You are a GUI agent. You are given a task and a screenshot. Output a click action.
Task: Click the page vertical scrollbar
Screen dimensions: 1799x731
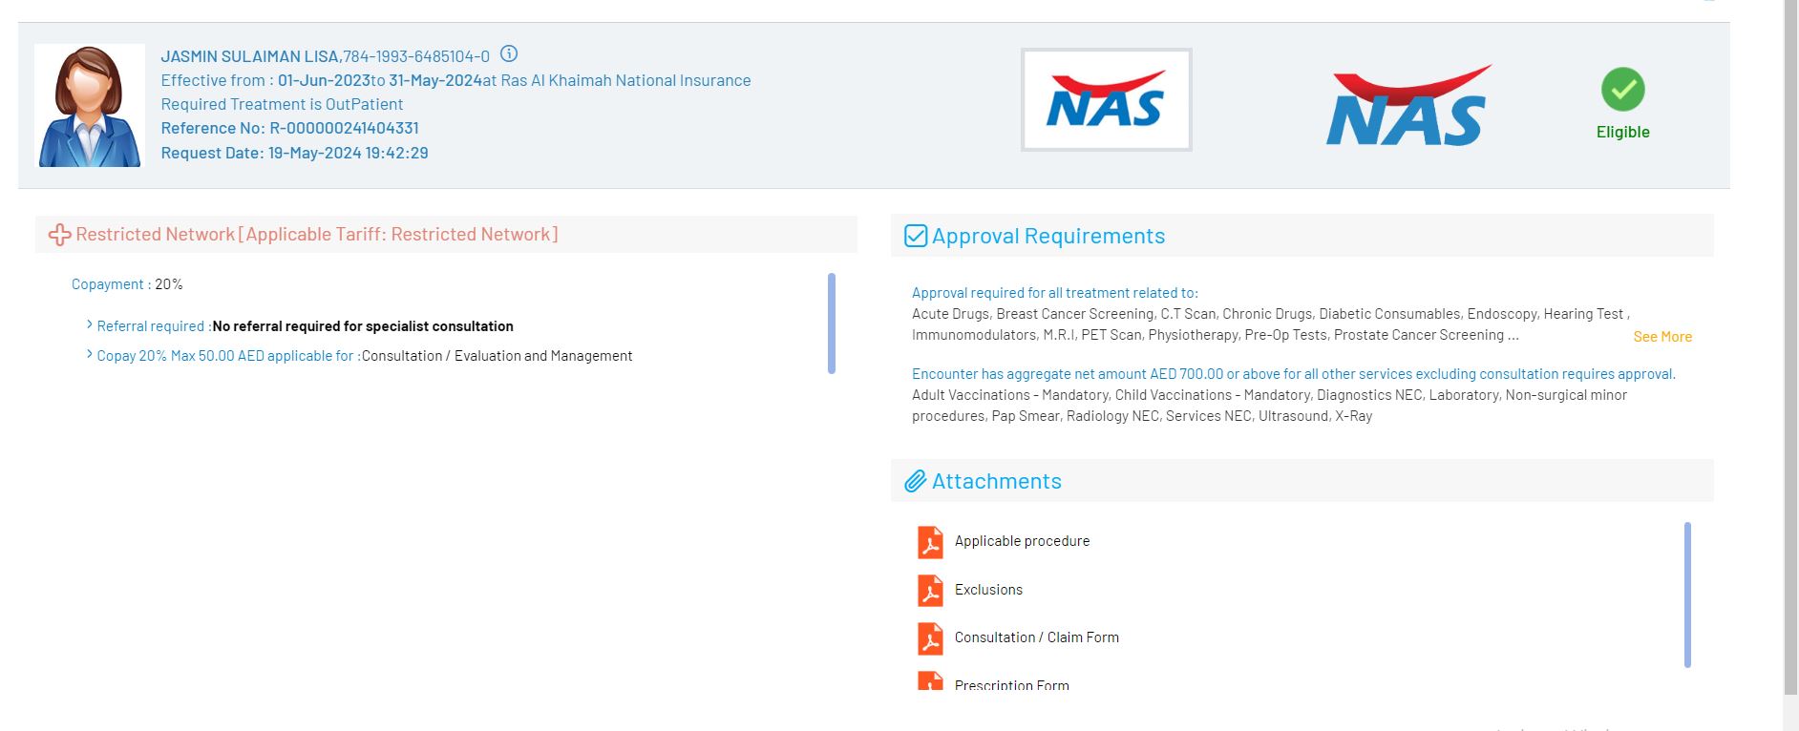[x=1791, y=346]
